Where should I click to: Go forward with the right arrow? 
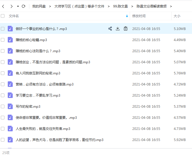[11, 6]
